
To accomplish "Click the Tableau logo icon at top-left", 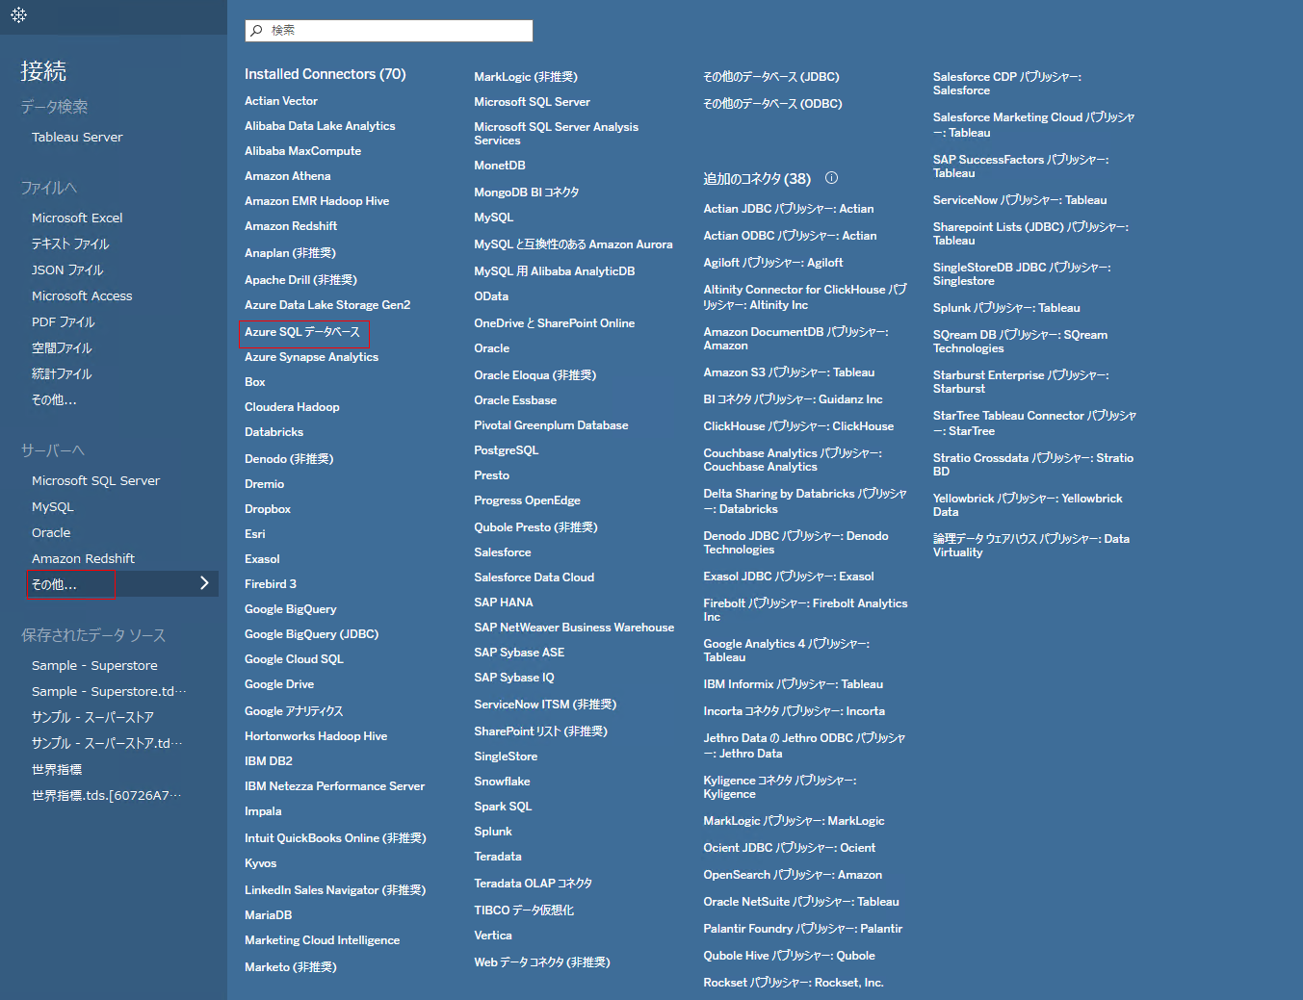I will 18,15.
